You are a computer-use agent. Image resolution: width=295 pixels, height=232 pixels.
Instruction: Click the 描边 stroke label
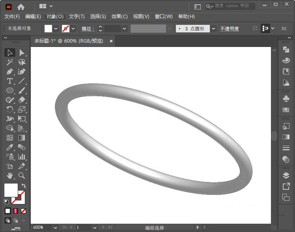(x=87, y=29)
